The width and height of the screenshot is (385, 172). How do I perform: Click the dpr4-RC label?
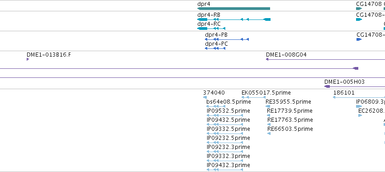coord(209,24)
